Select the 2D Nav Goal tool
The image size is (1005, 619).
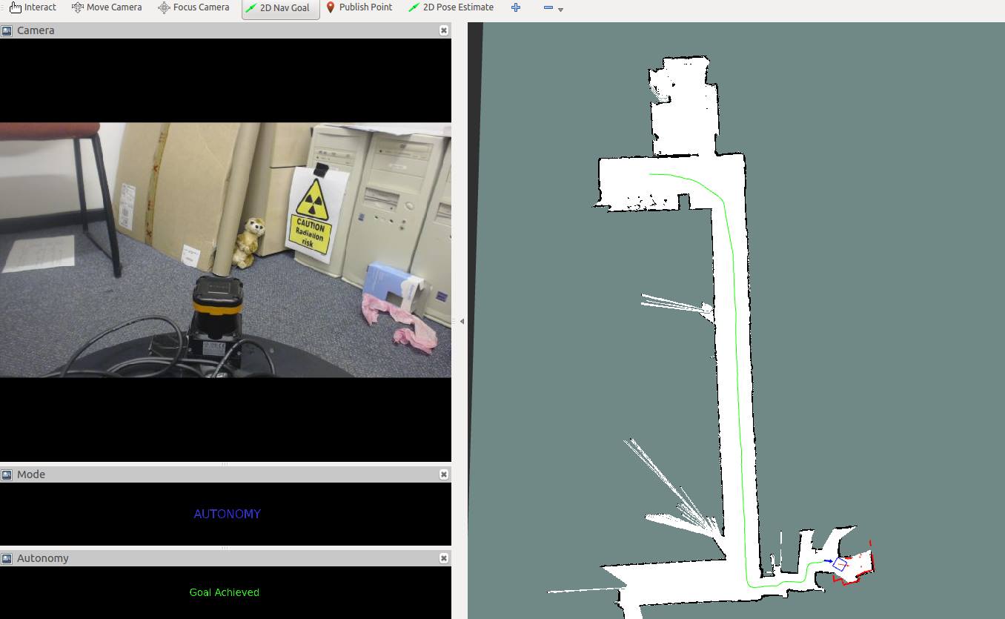click(281, 8)
